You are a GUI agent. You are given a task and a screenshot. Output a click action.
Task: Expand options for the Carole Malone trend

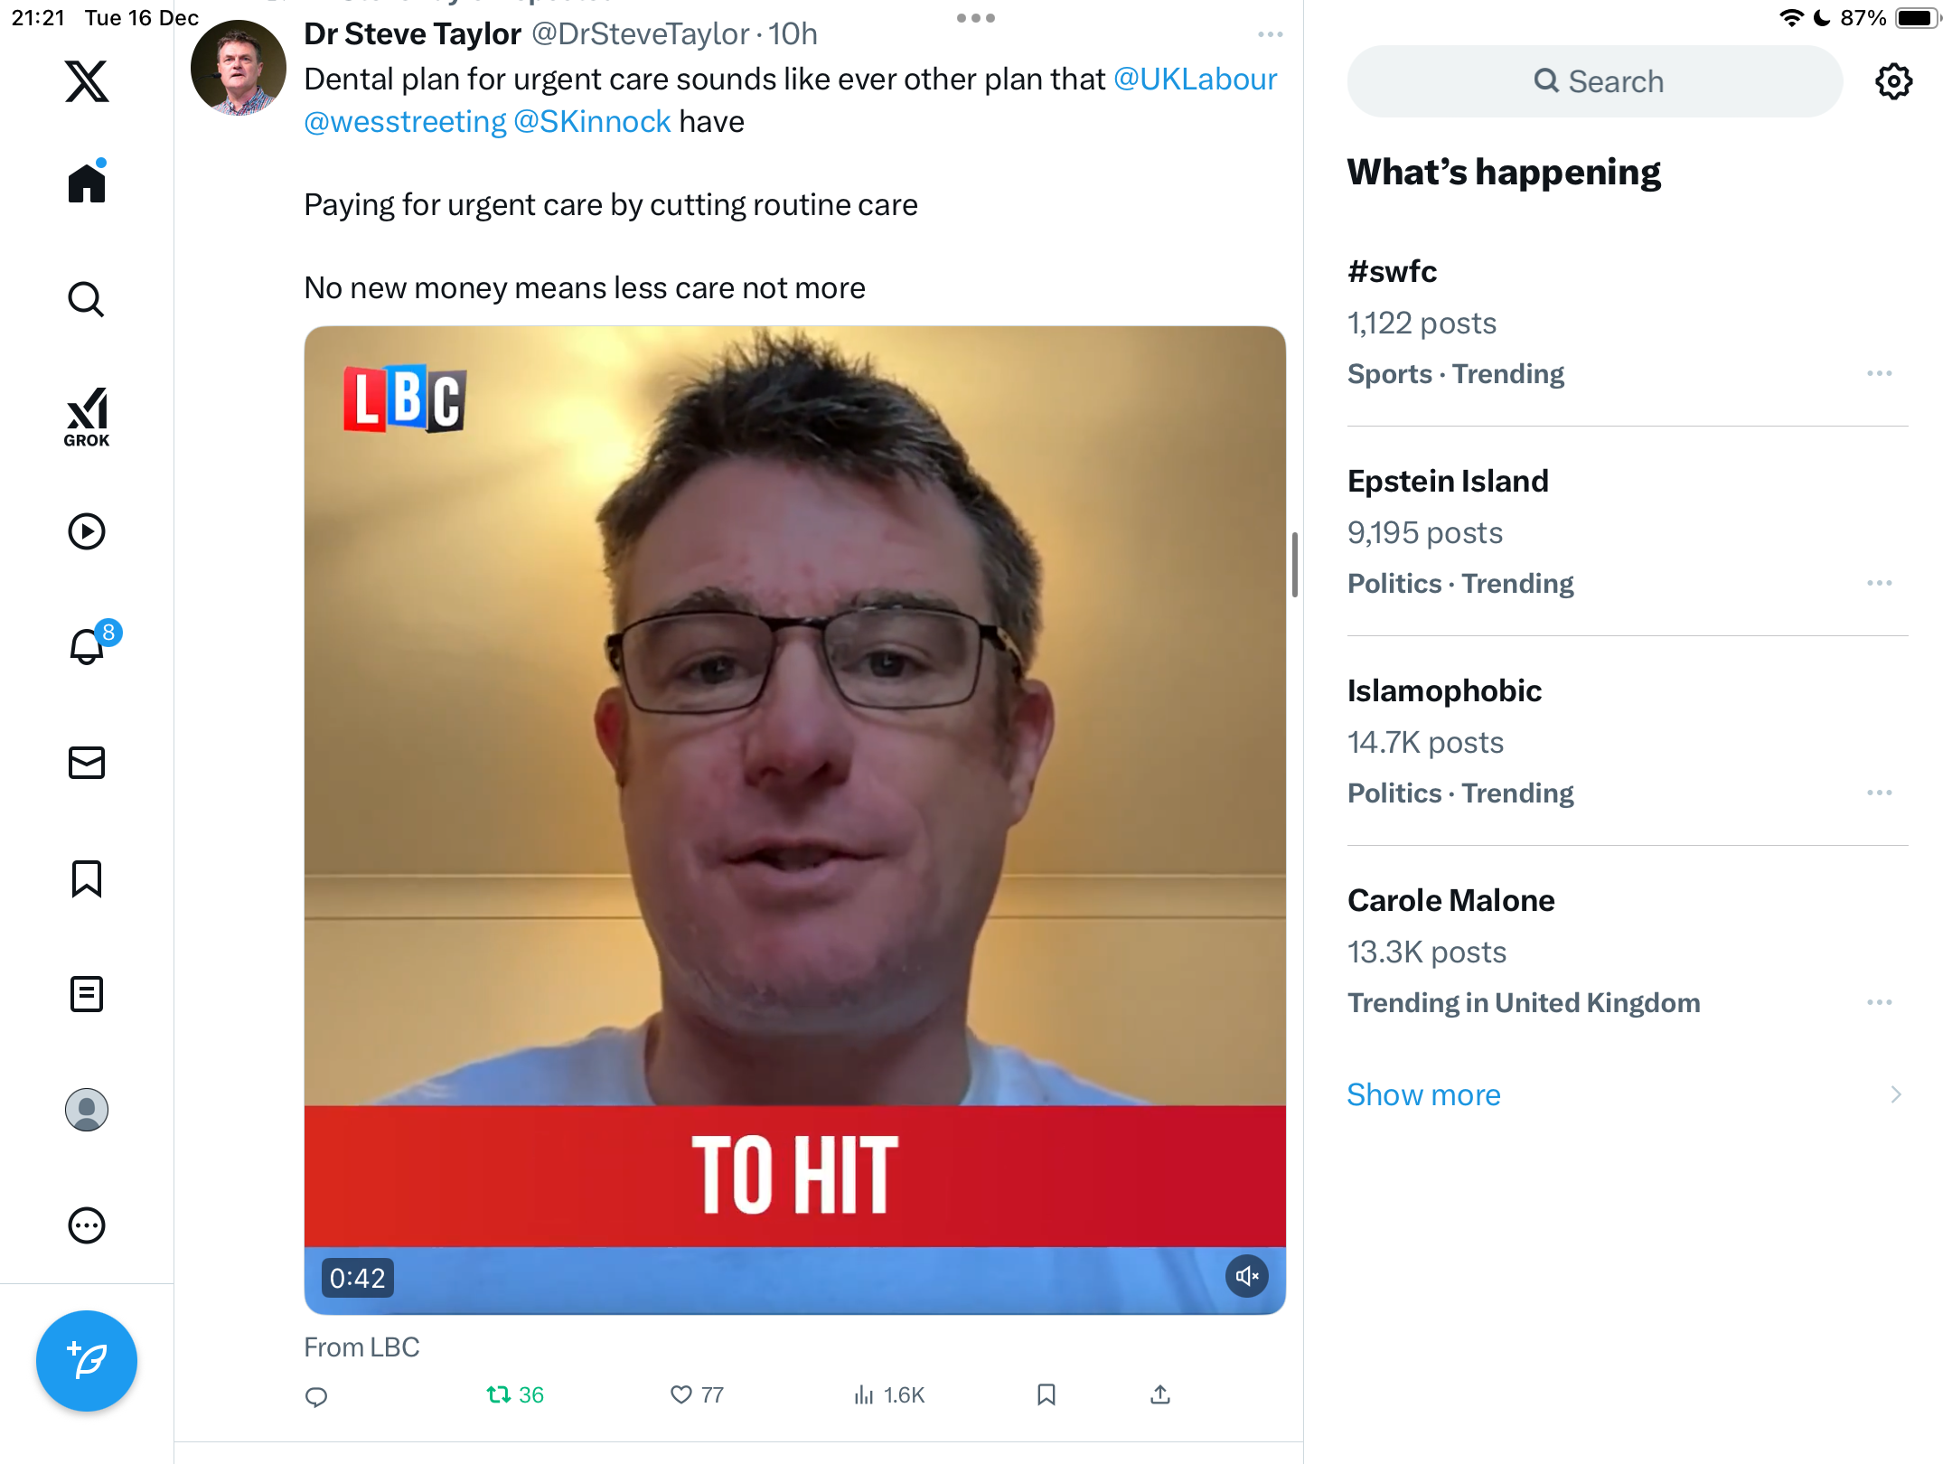pos(1879,1002)
